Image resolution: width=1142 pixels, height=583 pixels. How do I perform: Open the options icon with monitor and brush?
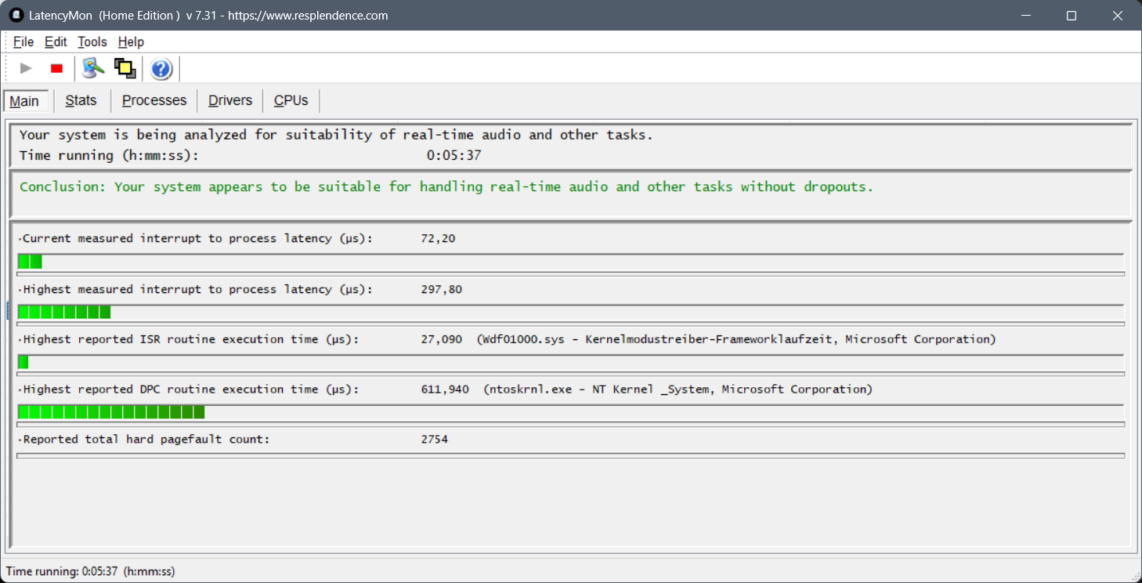tap(94, 69)
